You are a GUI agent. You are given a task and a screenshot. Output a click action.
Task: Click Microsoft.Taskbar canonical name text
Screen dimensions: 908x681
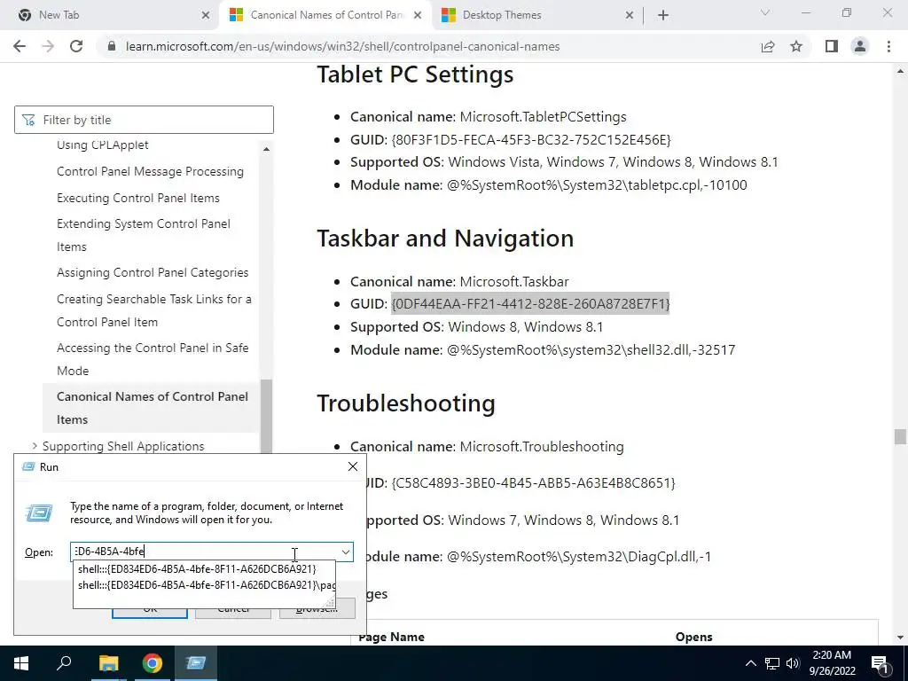click(514, 281)
